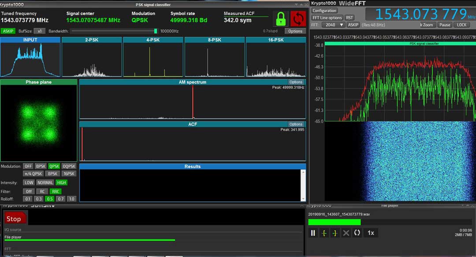Set Intensity to NORMAL
Viewport: 476px width, 257px height.
pos(45,183)
